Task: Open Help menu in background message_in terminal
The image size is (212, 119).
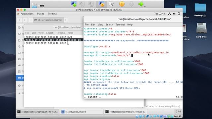Action: click(70, 33)
